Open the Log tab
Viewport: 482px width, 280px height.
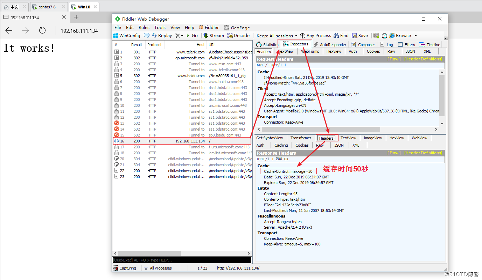(x=386, y=45)
